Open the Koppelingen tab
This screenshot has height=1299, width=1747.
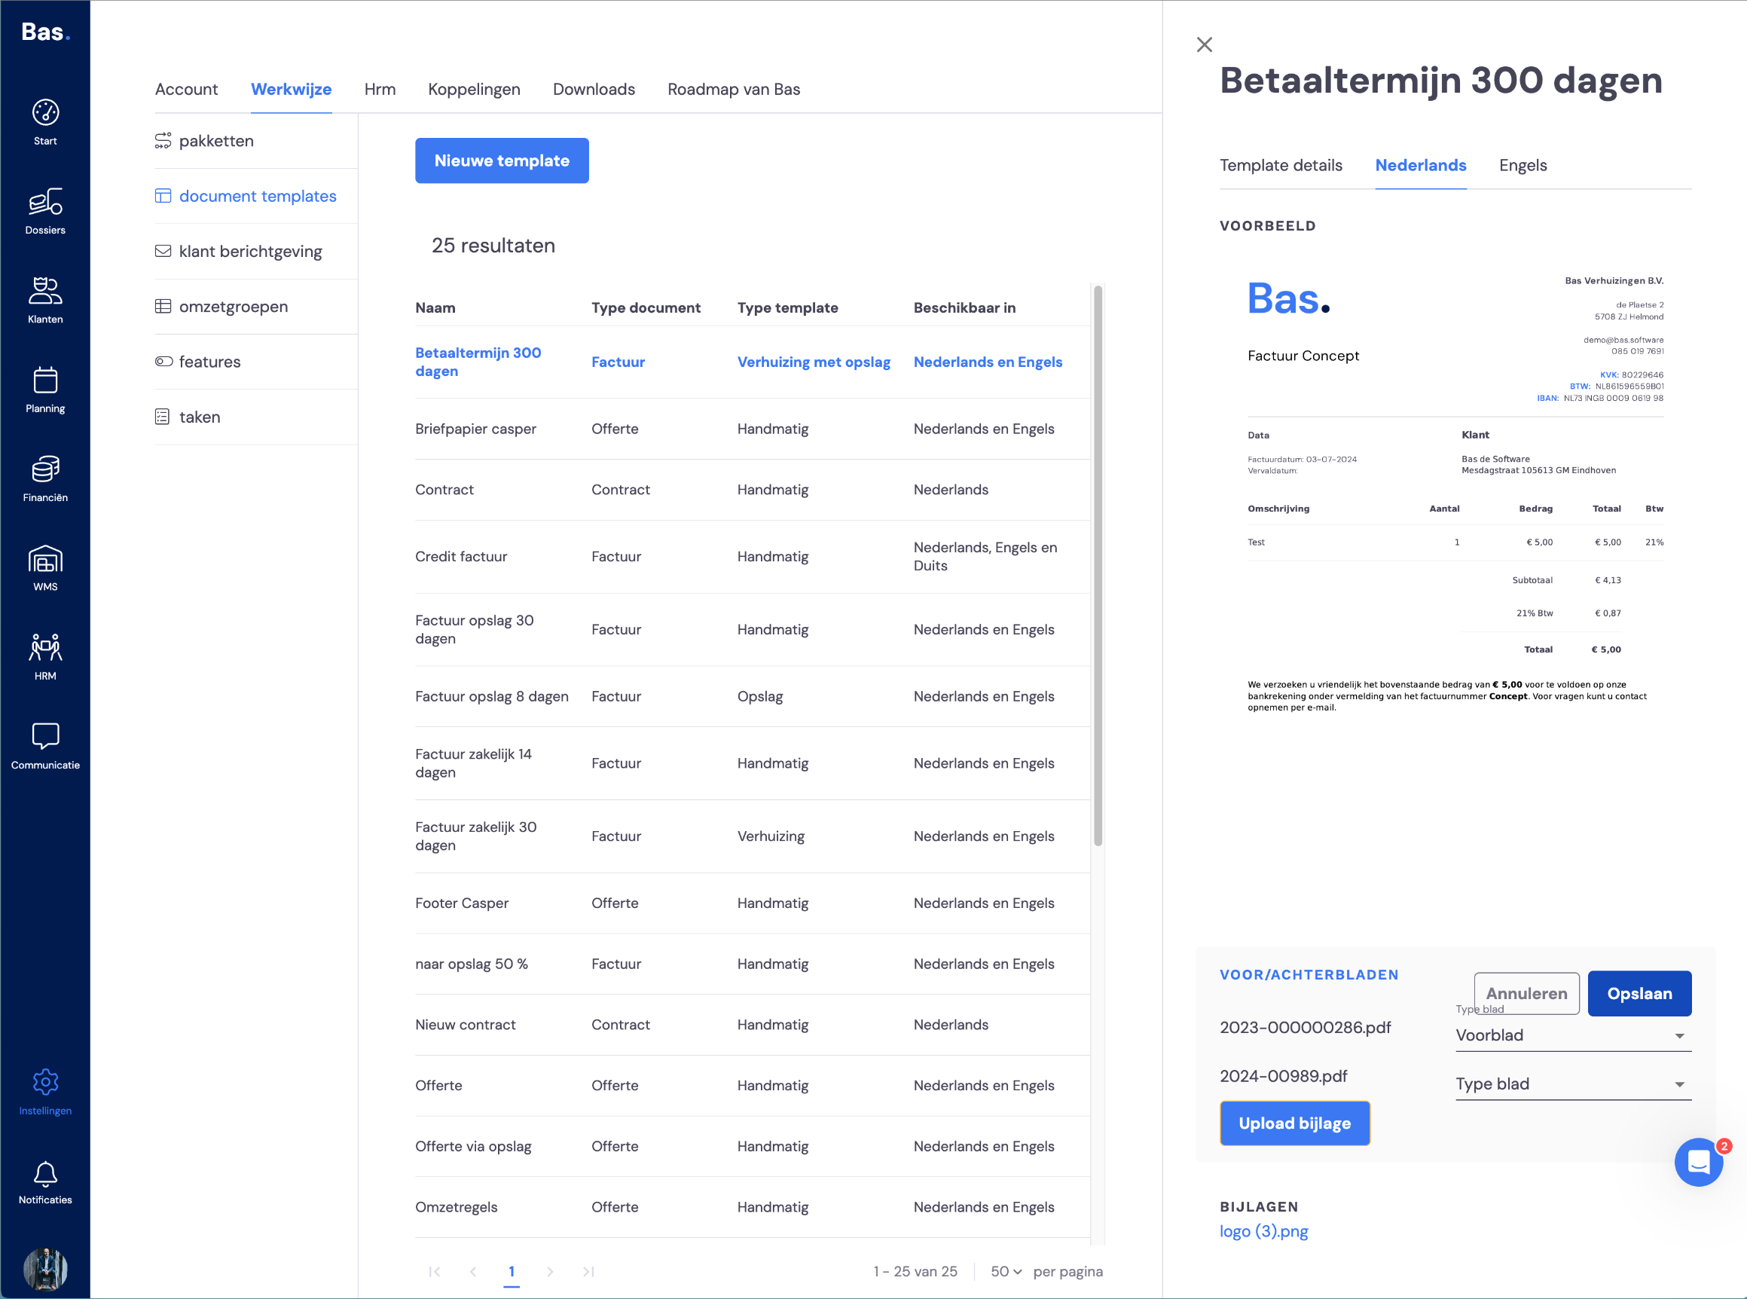point(473,89)
